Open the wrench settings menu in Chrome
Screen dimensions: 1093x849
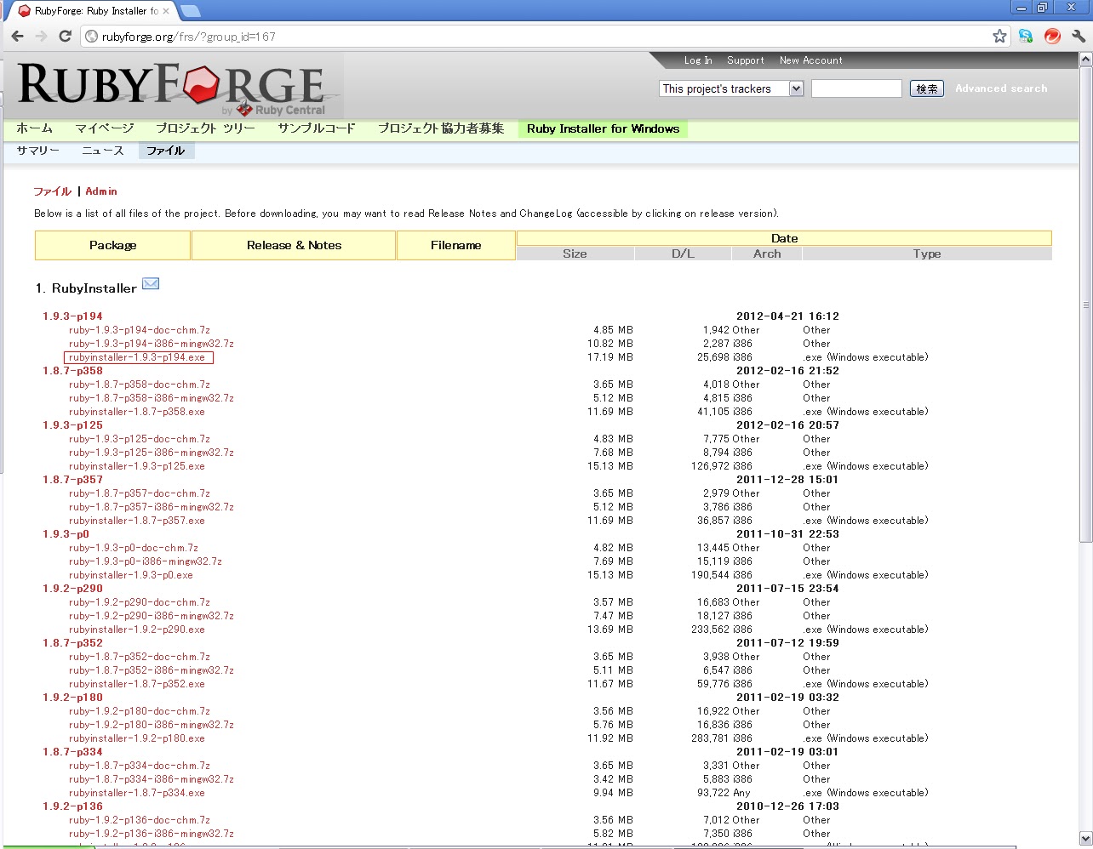pyautogui.click(x=1079, y=36)
